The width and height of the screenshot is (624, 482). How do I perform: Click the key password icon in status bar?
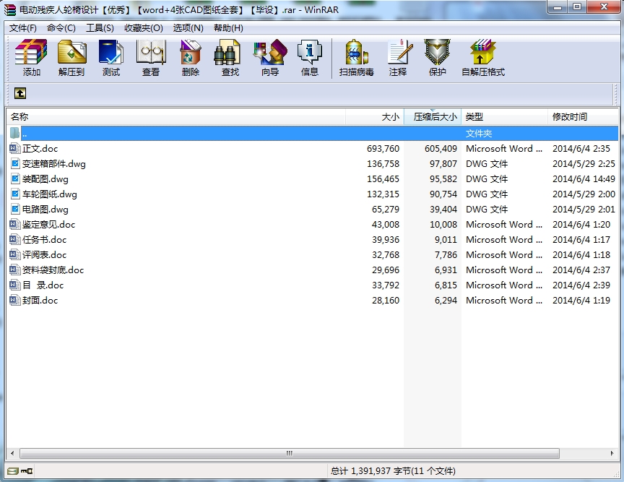click(27, 471)
